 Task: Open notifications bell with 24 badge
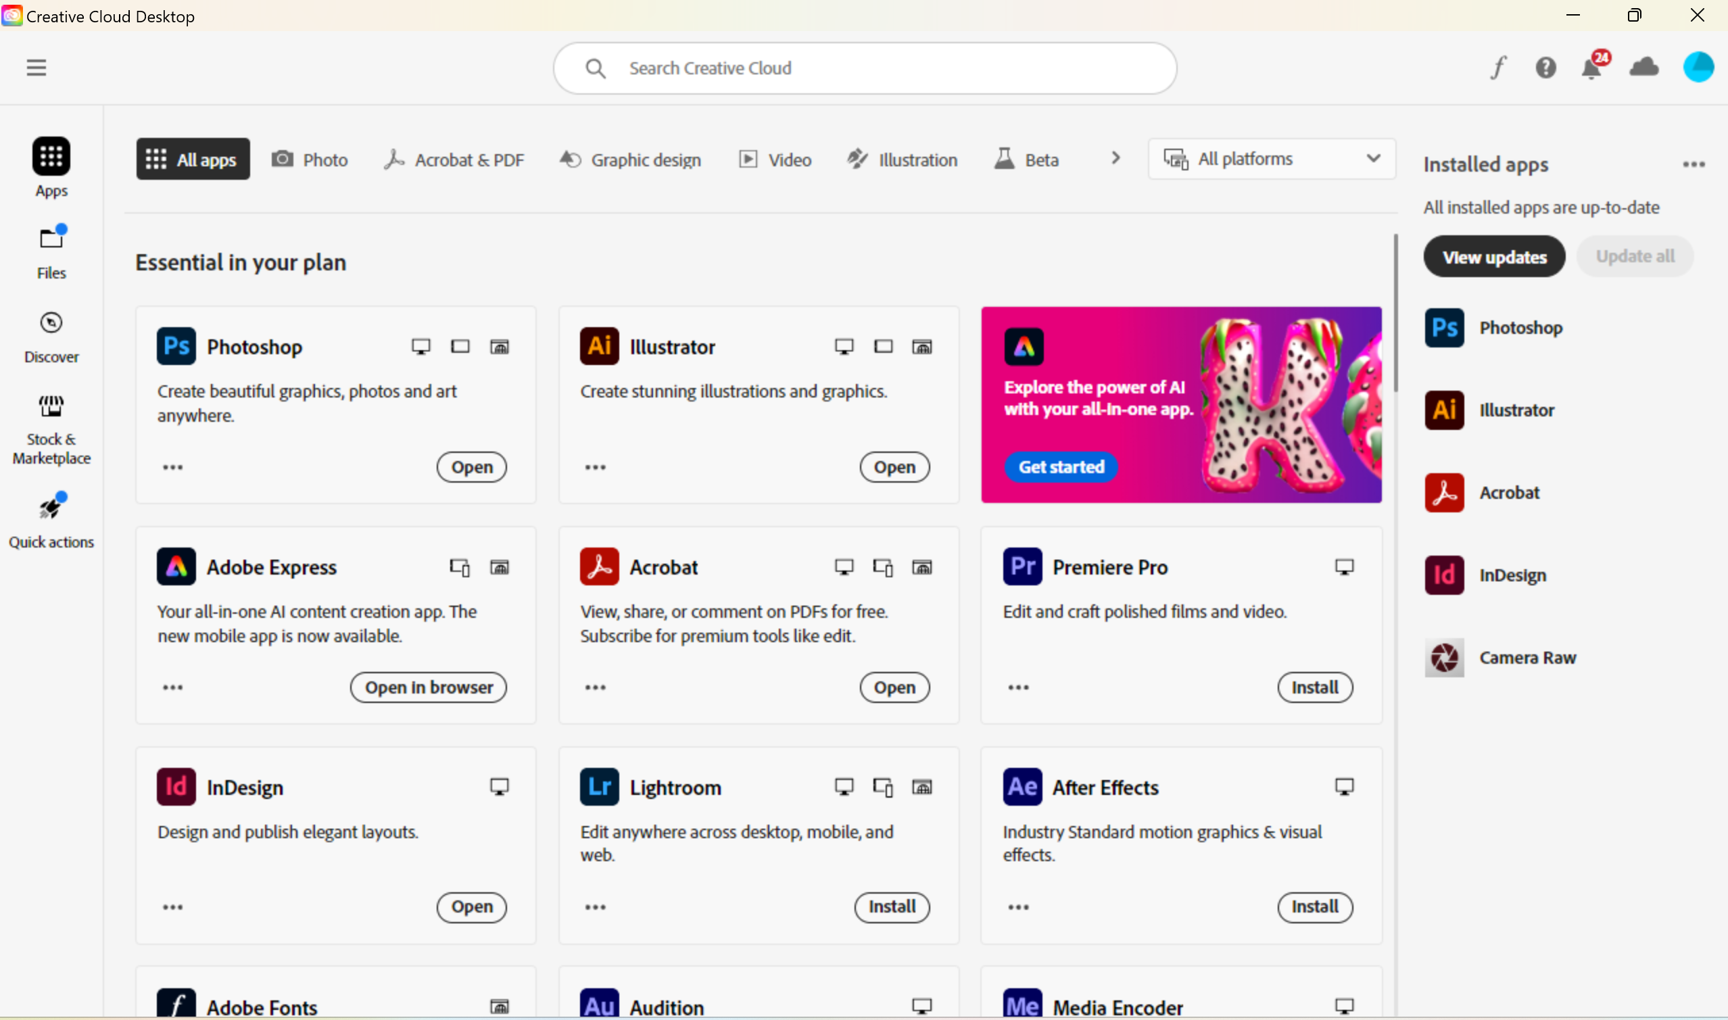pos(1591,68)
